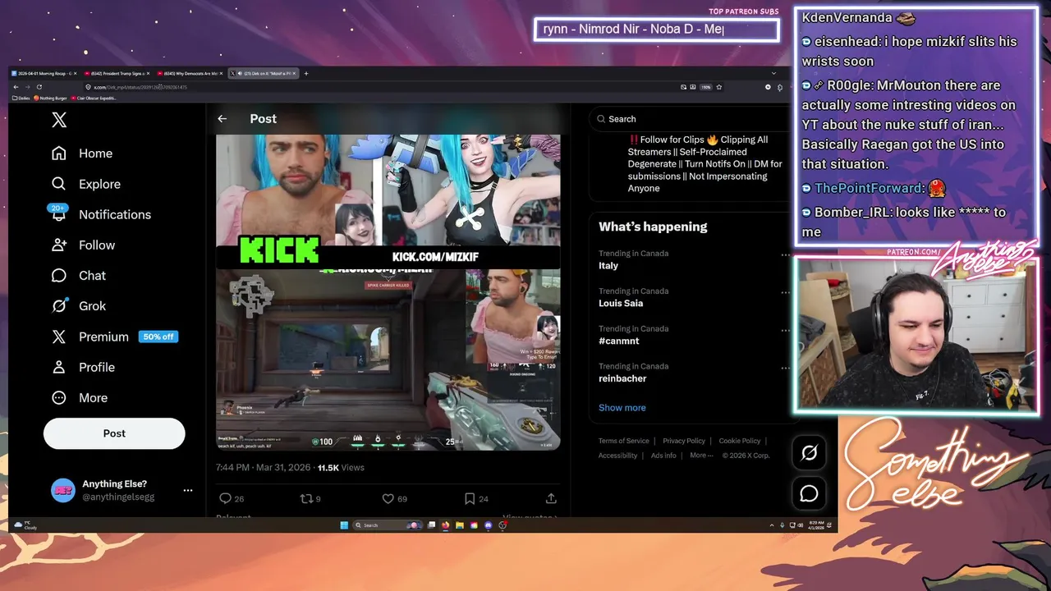
Task: Open the Ads info footer link
Action: 663,456
